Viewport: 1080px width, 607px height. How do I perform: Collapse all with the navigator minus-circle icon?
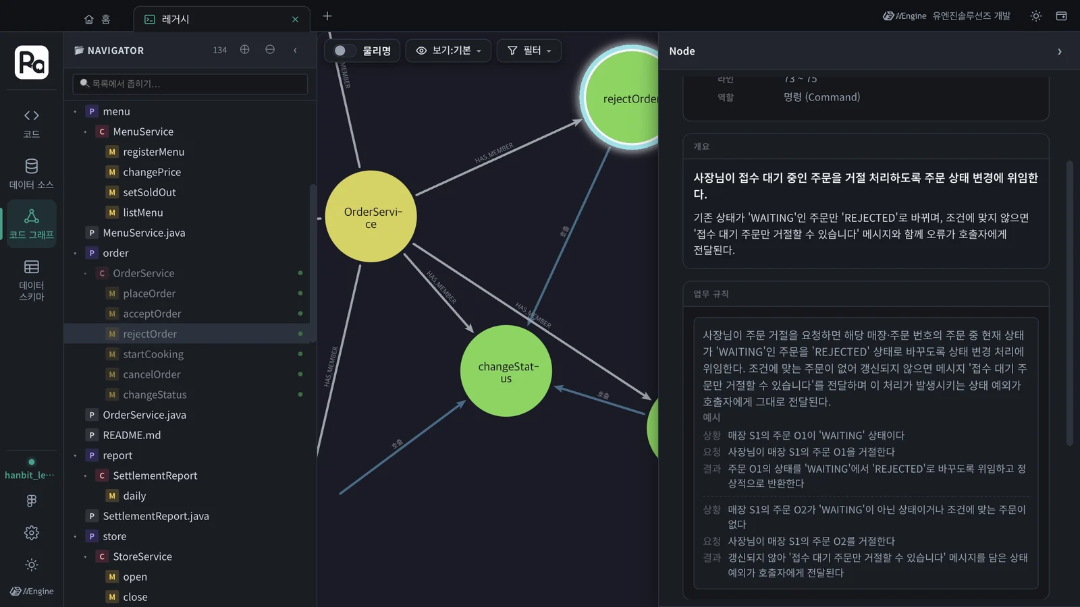pyautogui.click(x=270, y=50)
